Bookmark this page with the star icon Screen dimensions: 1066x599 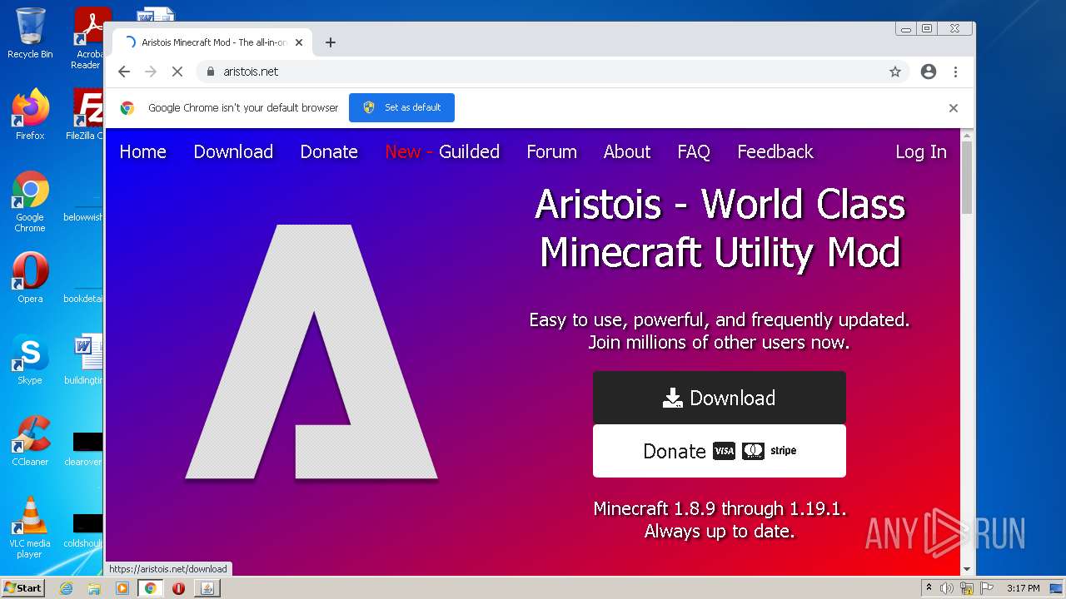(895, 72)
